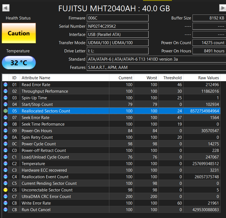Viewport: 226px width, 218px height.
Task: Click the 32 °C temperature button
Action: pos(19,63)
